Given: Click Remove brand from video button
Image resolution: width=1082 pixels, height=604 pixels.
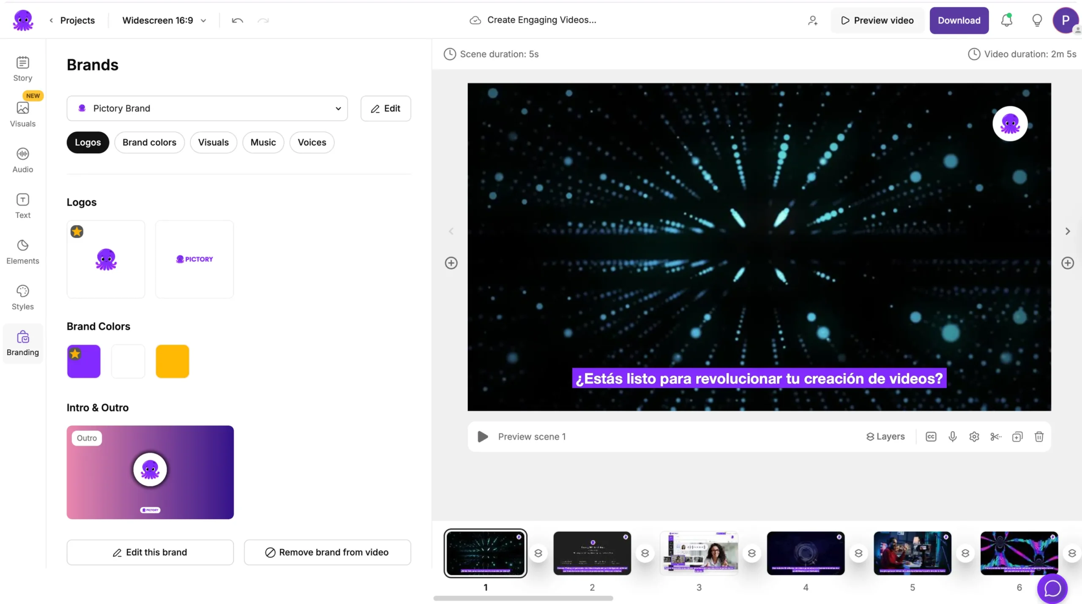Looking at the screenshot, I should pos(327,552).
